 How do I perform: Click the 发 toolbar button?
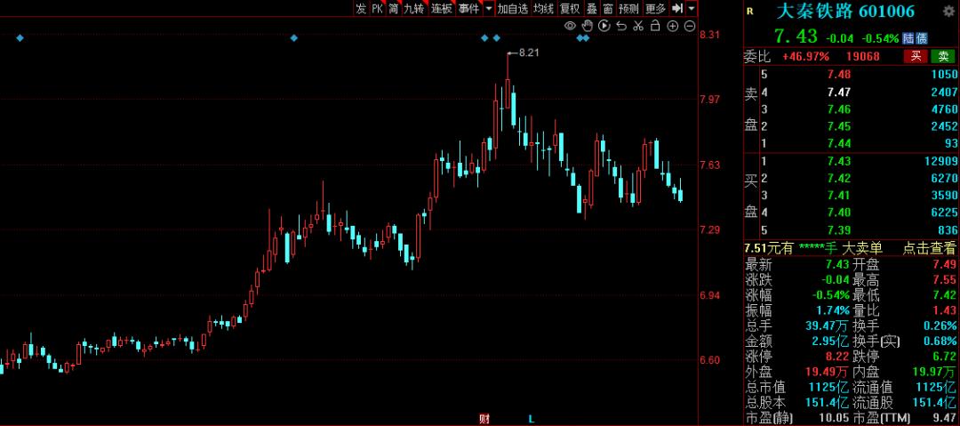361,8
